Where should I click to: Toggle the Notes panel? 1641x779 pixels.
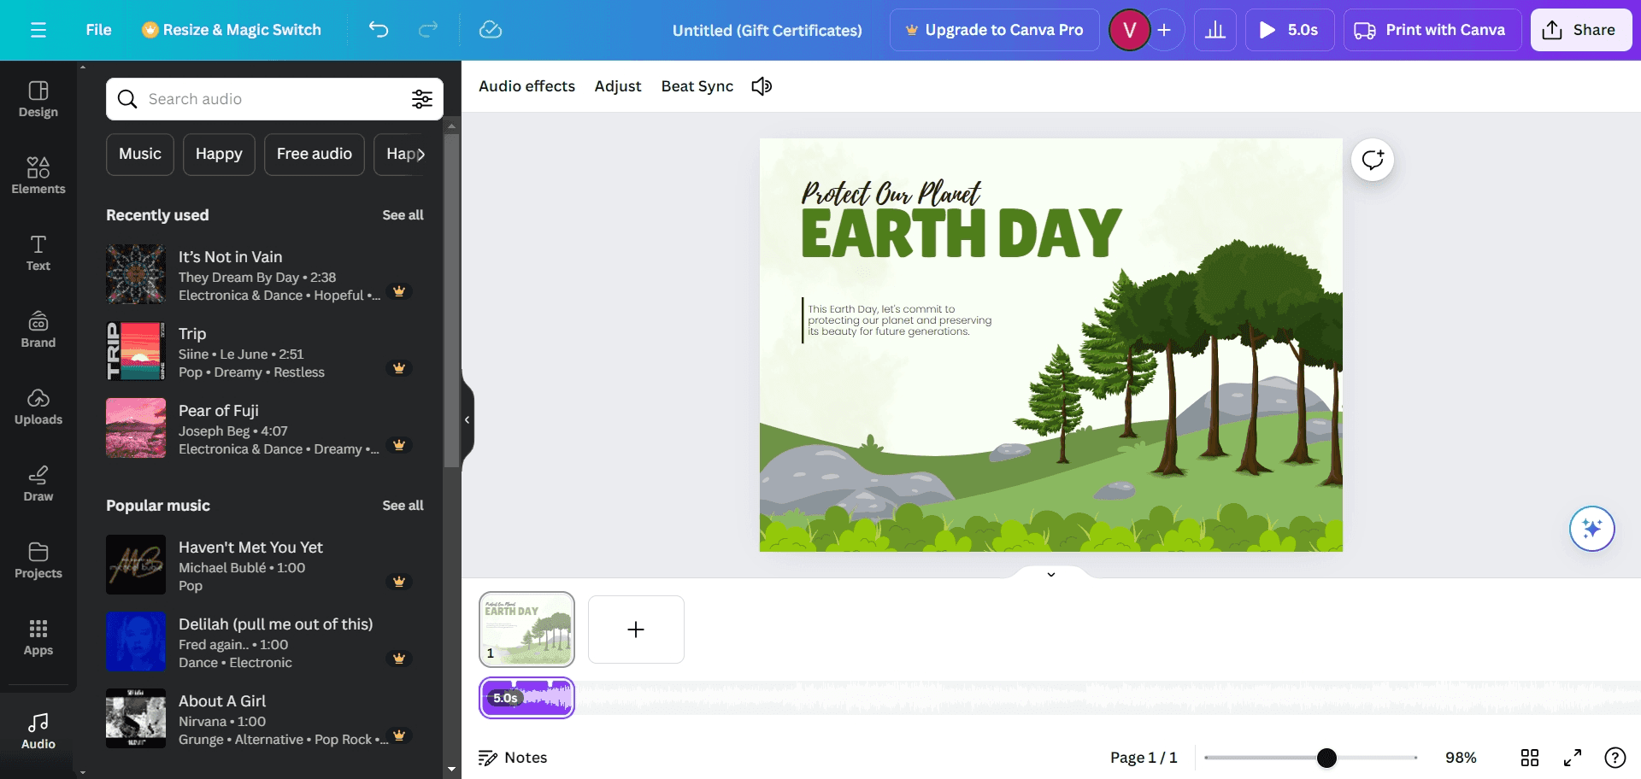[513, 758]
